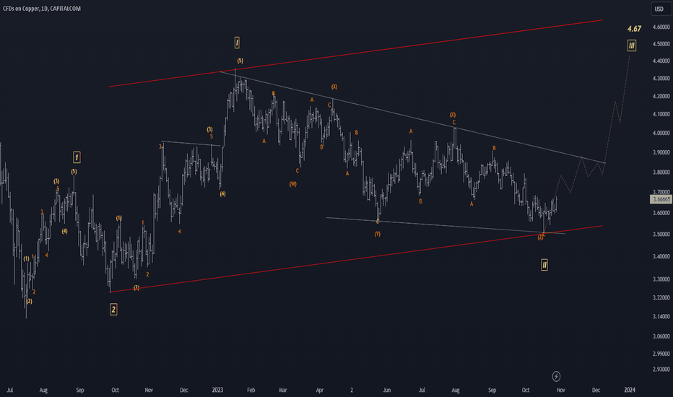Click the 2023 label on time axis
Viewport: 673px width, 397px height.
click(x=217, y=390)
